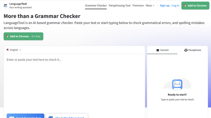Click the text area to enter text
211x118 pixels.
click(74, 81)
